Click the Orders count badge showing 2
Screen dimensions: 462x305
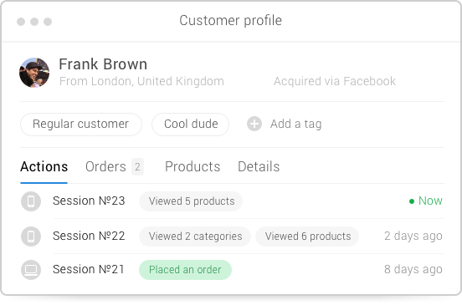(137, 167)
